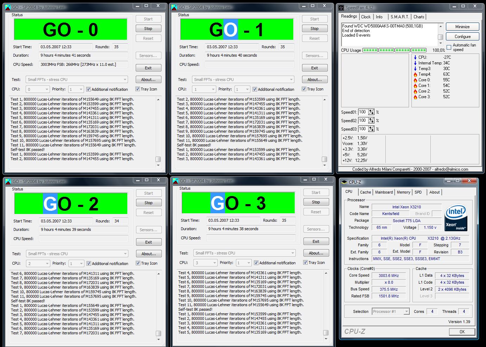486x347 pixels.
Task: Open the Mainboard tab in CPU-Z
Action: (384, 192)
